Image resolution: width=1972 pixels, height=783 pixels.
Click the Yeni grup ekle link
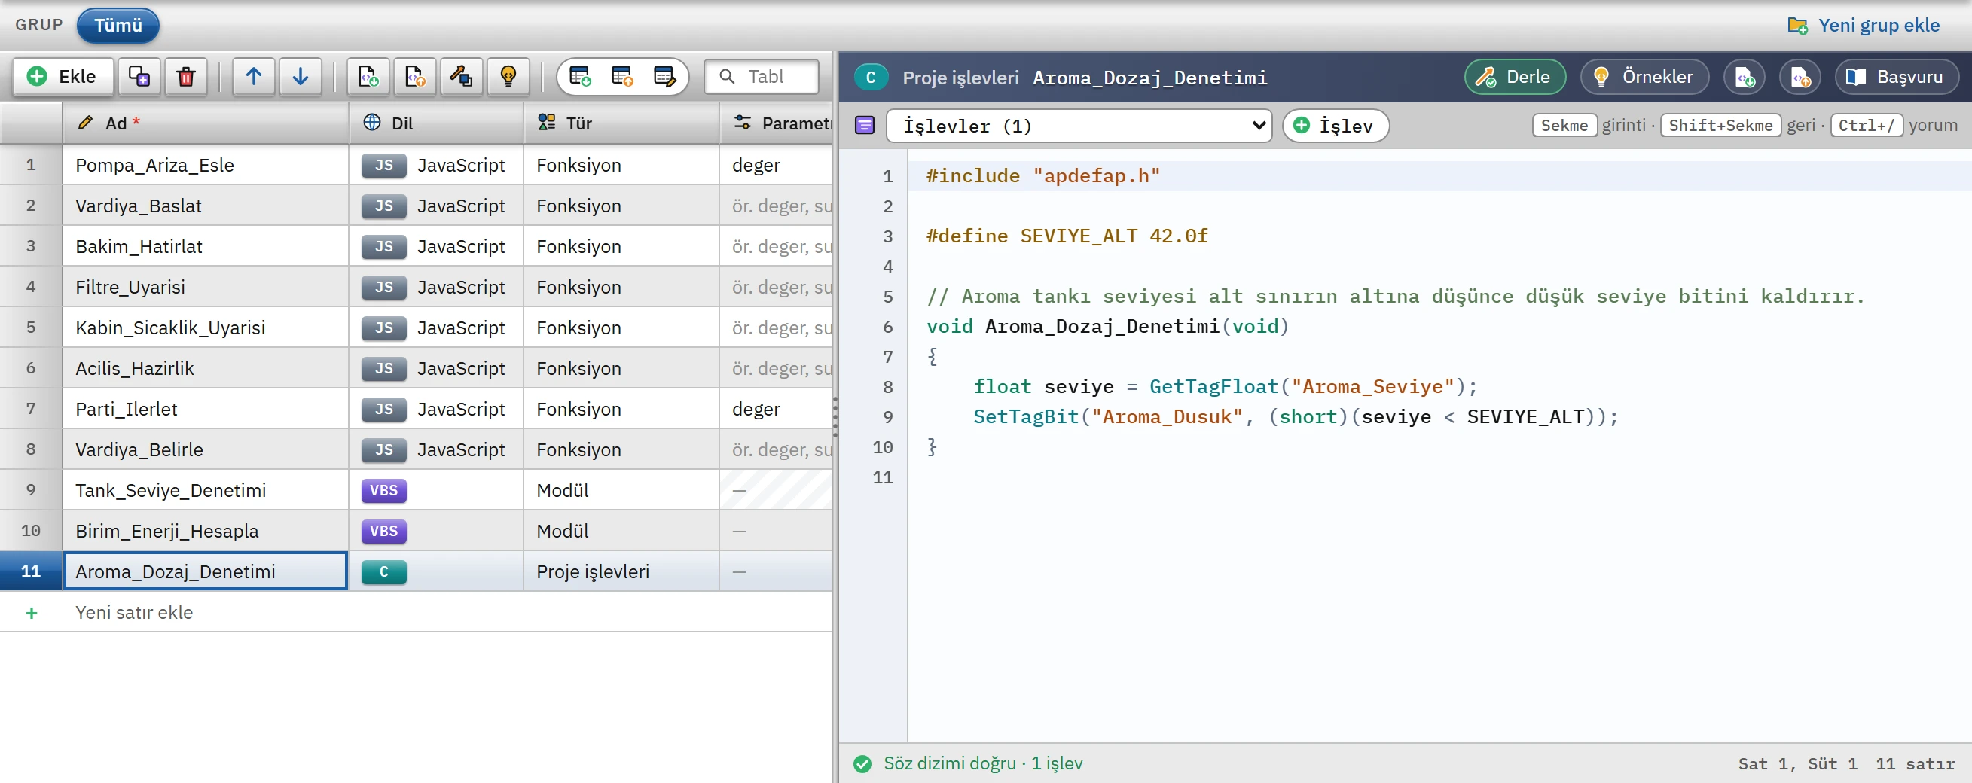1864,26
